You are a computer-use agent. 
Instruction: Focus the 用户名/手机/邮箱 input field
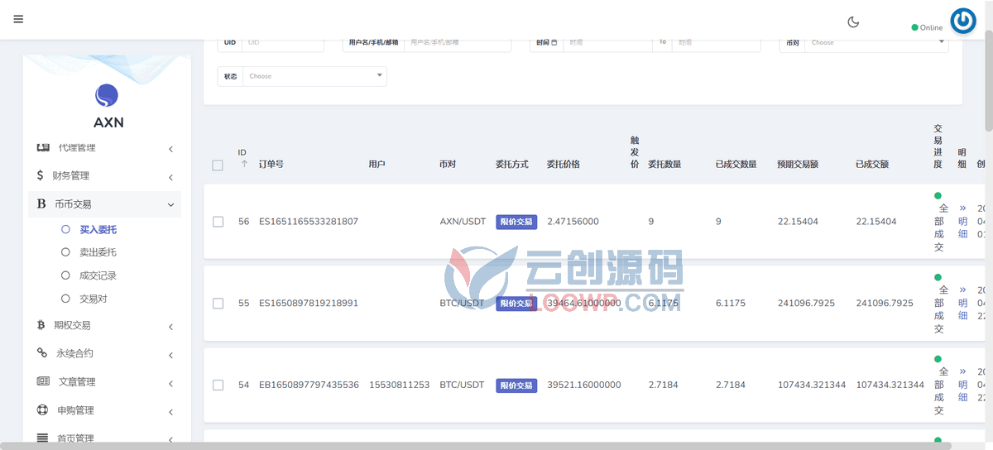coord(458,42)
